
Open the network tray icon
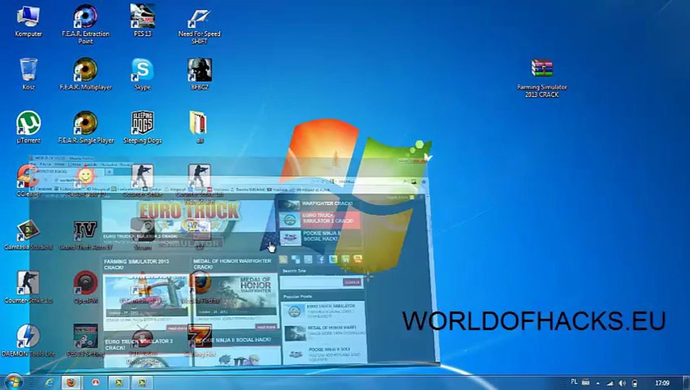(x=610, y=383)
